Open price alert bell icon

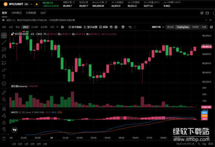coord(202,13)
